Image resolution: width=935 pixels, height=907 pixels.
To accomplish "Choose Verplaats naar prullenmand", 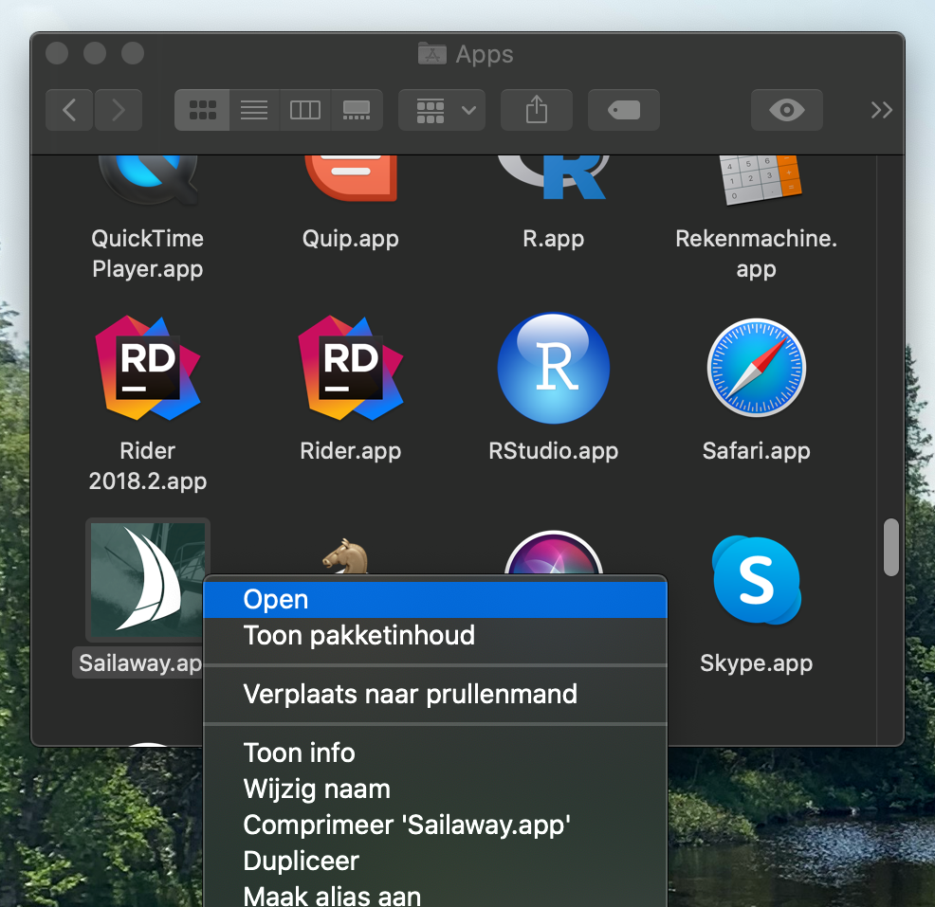I will click(x=435, y=695).
